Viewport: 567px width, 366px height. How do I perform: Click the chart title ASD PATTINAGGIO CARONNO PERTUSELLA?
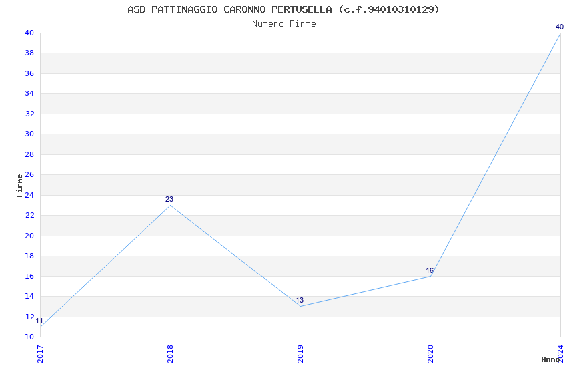pos(229,9)
